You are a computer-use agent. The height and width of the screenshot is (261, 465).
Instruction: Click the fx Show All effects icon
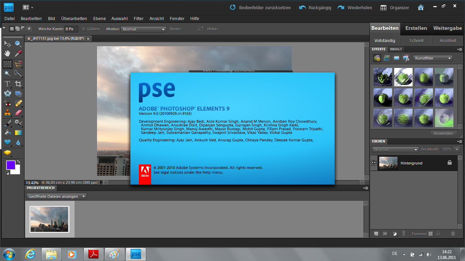point(406,58)
